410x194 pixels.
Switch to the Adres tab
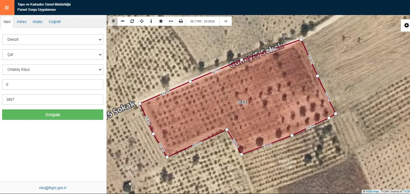click(22, 22)
